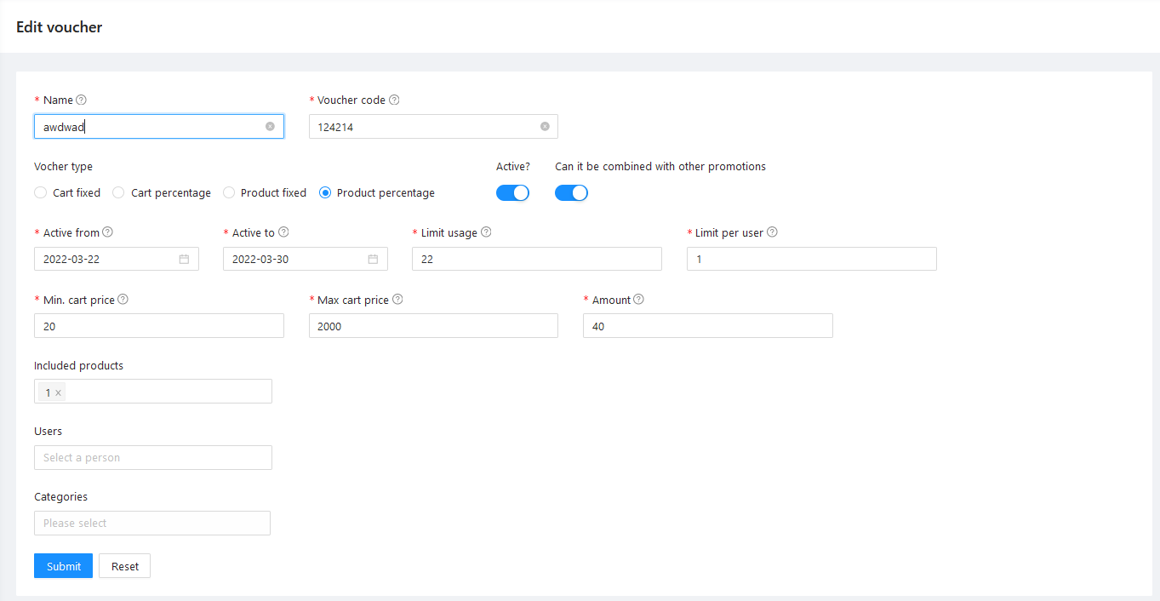This screenshot has height=601, width=1160.
Task: Submit the voucher form
Action: coord(63,566)
